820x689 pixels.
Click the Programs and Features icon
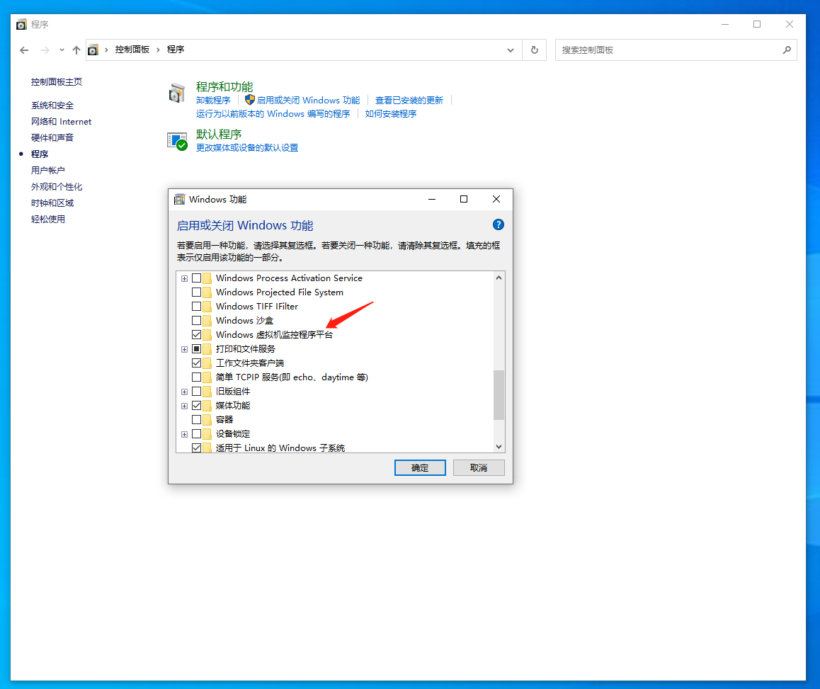177,93
